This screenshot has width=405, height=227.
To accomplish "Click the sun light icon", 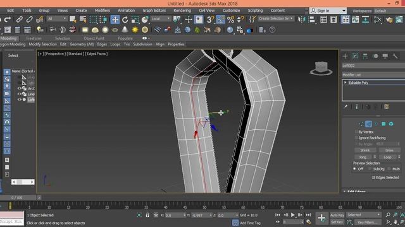I will click(135, 30).
